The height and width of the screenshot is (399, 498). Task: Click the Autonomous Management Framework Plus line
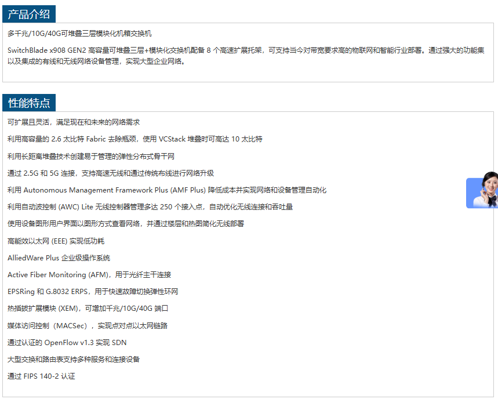167,190
